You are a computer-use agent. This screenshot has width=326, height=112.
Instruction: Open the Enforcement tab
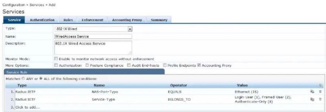(x=92, y=20)
